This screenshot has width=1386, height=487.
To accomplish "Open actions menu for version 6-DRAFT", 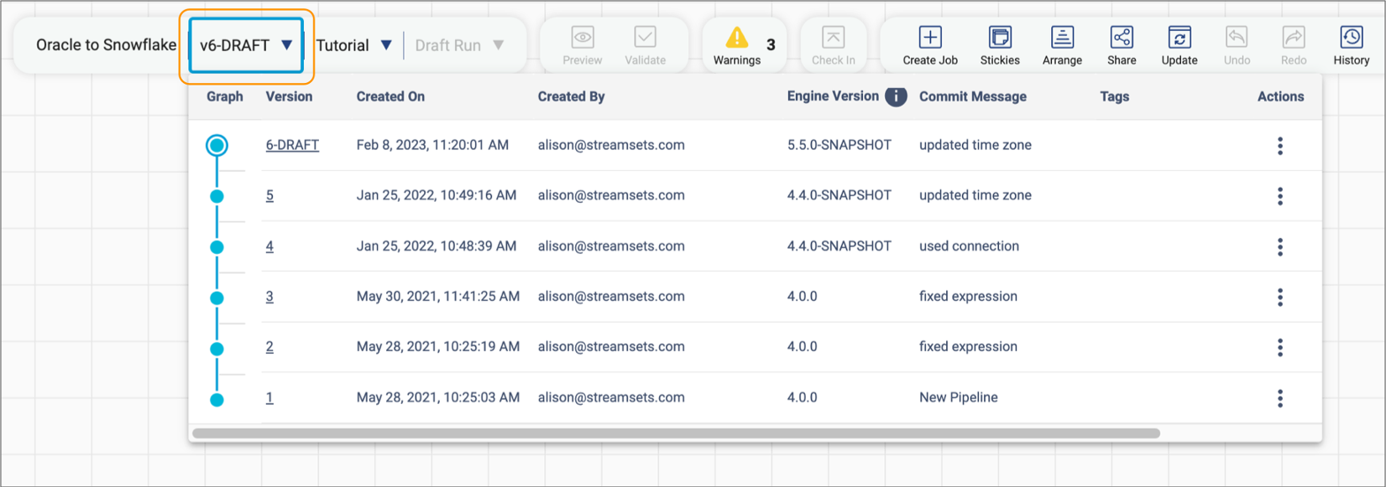I will [x=1280, y=146].
